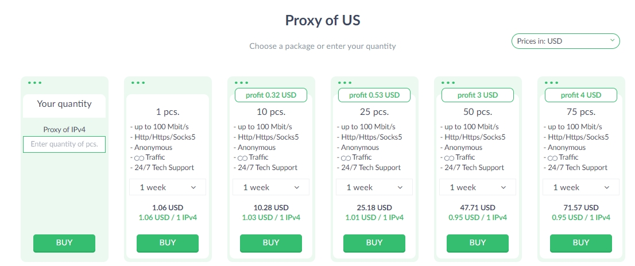Expand 1 week period for 50 pcs.
Screen dimensions: 635x266
click(x=478, y=187)
